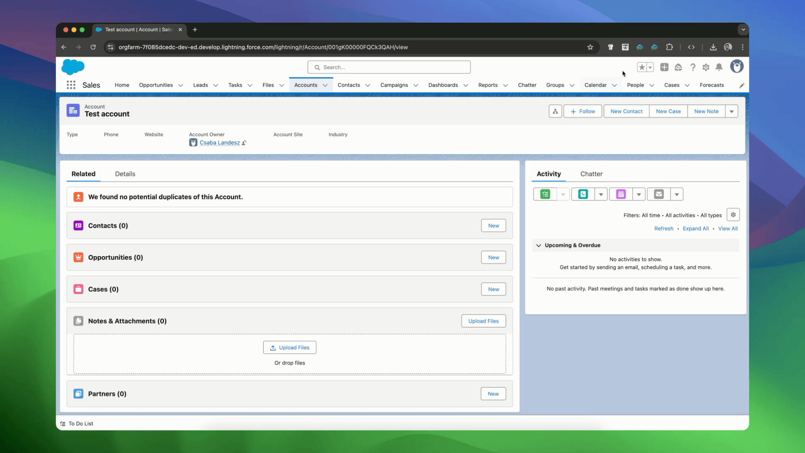This screenshot has width=805, height=453.
Task: Open Csaba Landesz owner link
Action: pyautogui.click(x=220, y=143)
